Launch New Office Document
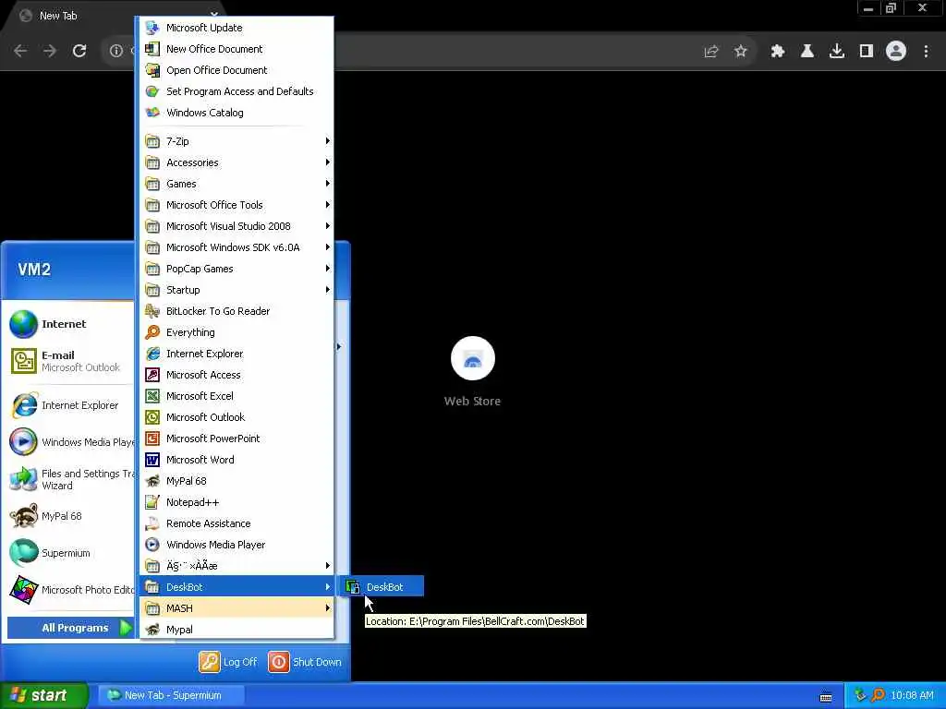Screen dimensions: 946x709 click(x=236, y=49)
